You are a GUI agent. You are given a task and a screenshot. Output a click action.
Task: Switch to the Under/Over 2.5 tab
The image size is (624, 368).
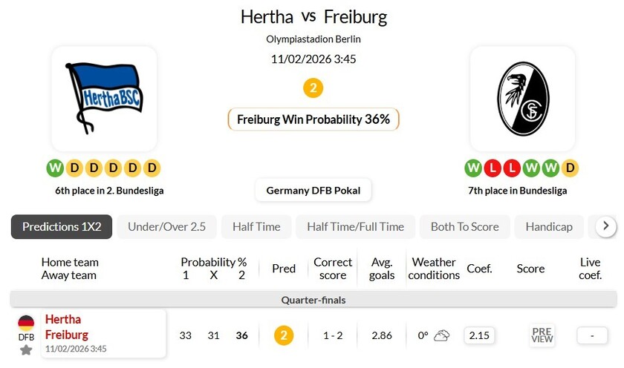click(x=166, y=227)
